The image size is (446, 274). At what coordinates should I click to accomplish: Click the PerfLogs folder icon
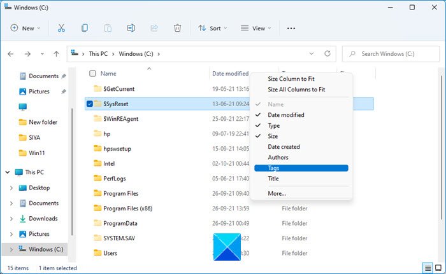point(97,178)
